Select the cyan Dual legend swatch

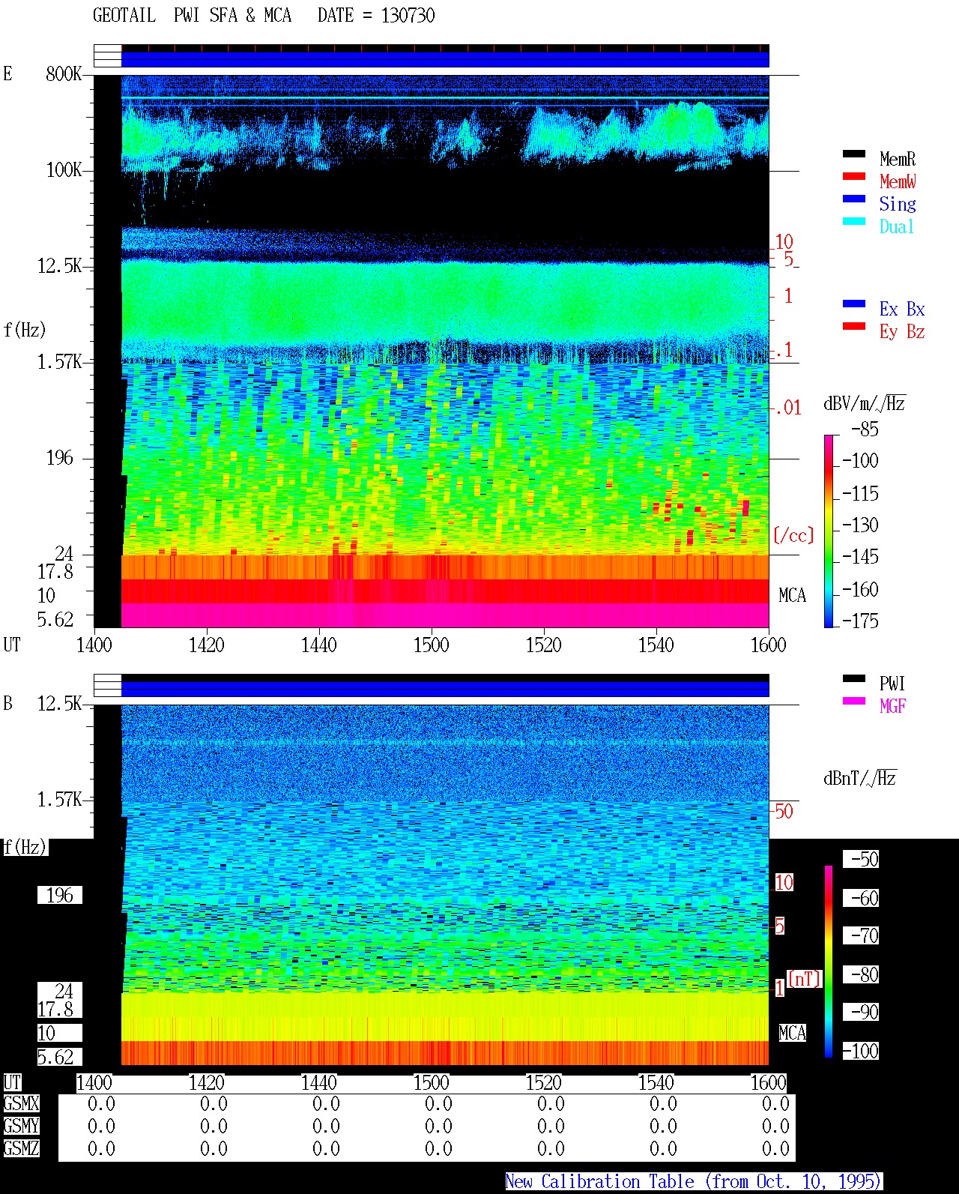854,222
